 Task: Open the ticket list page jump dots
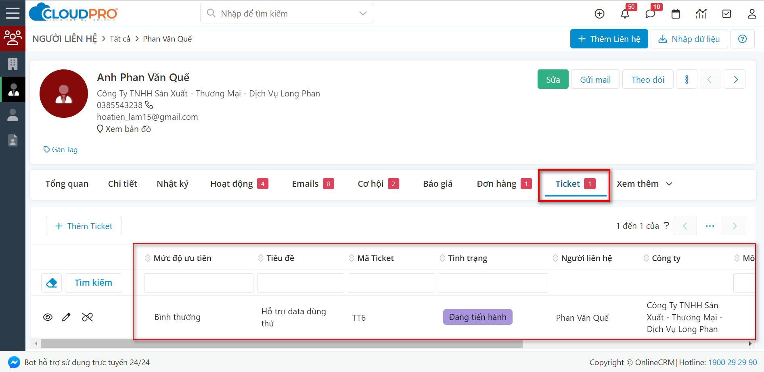click(710, 226)
